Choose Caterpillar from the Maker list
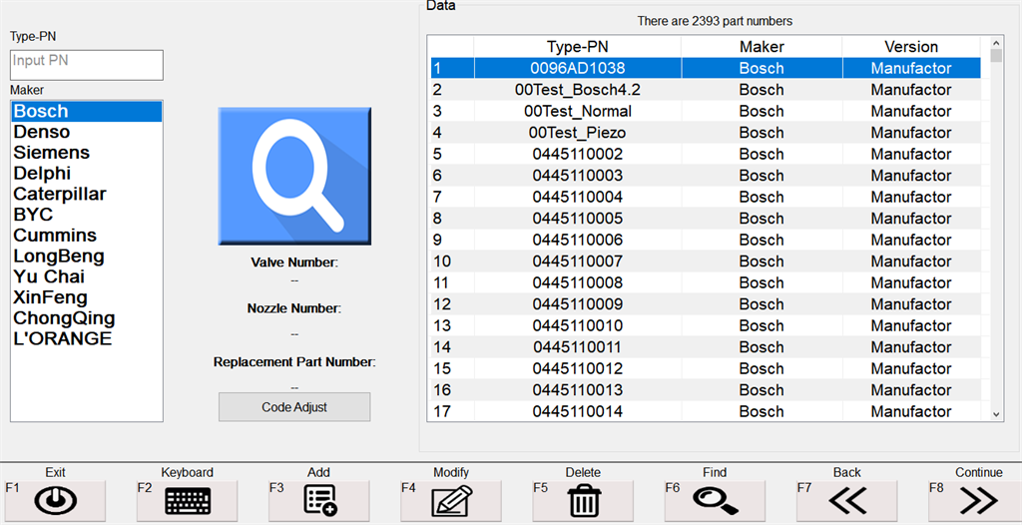Image resolution: width=1022 pixels, height=525 pixels. point(60,194)
